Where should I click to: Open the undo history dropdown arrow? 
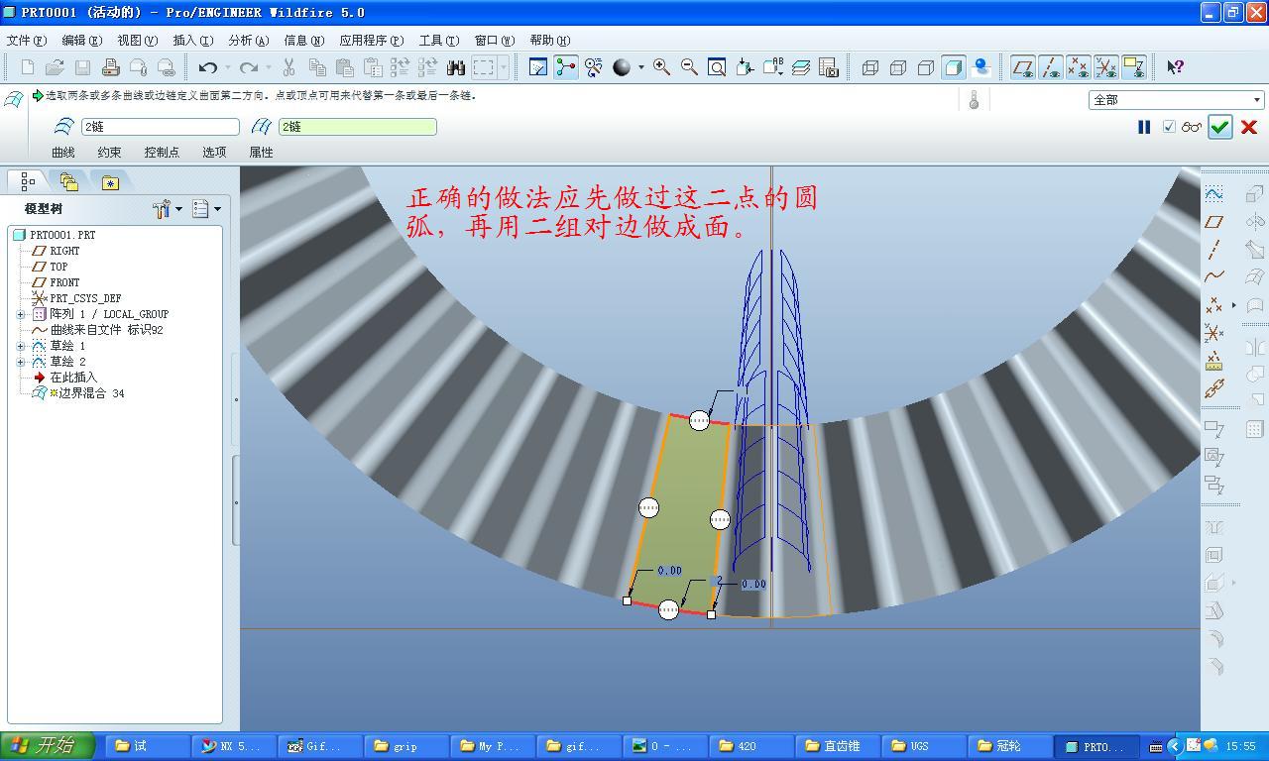[x=228, y=67]
